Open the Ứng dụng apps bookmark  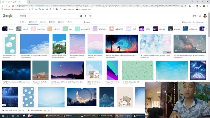pyautogui.click(x=6, y=9)
